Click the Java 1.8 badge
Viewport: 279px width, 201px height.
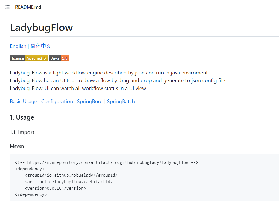(x=59, y=58)
